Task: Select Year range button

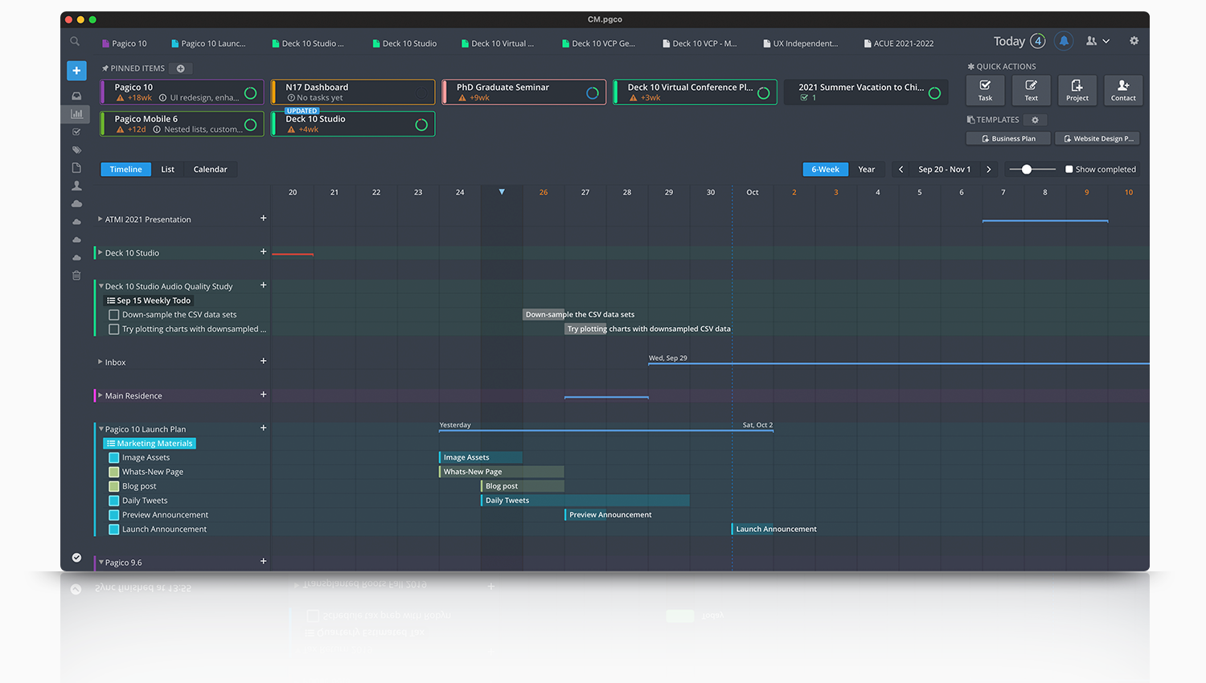Action: pyautogui.click(x=866, y=170)
